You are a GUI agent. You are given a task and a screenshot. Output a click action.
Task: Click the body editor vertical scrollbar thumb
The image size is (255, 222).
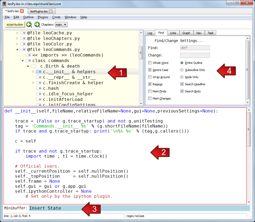coord(249,129)
